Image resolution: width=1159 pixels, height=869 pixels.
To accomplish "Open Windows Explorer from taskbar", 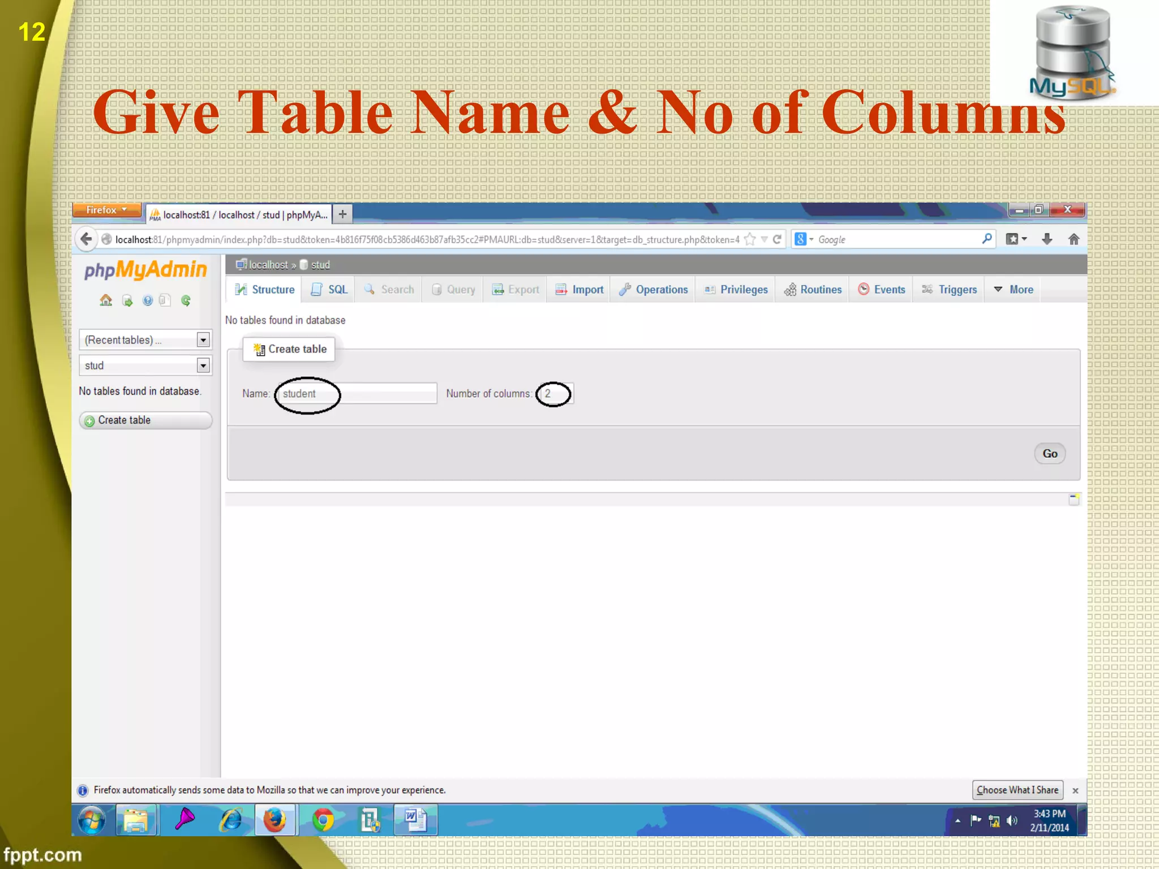I will [136, 820].
